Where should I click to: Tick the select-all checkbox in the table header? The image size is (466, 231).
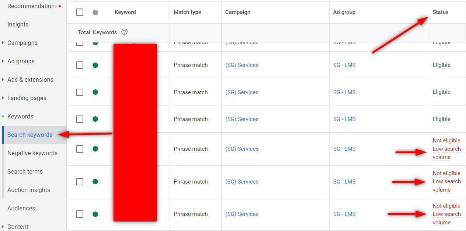[80, 12]
